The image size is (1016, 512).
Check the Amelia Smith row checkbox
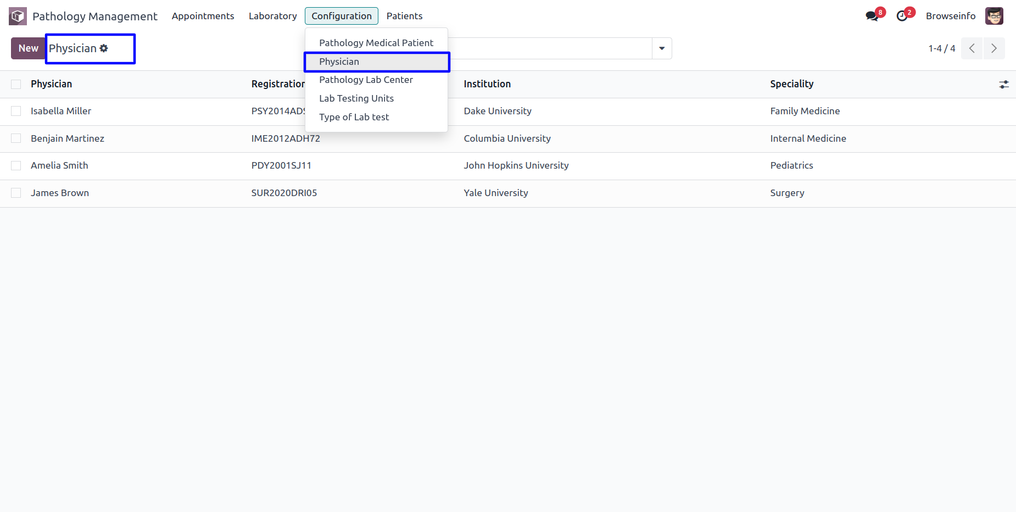pyautogui.click(x=16, y=165)
